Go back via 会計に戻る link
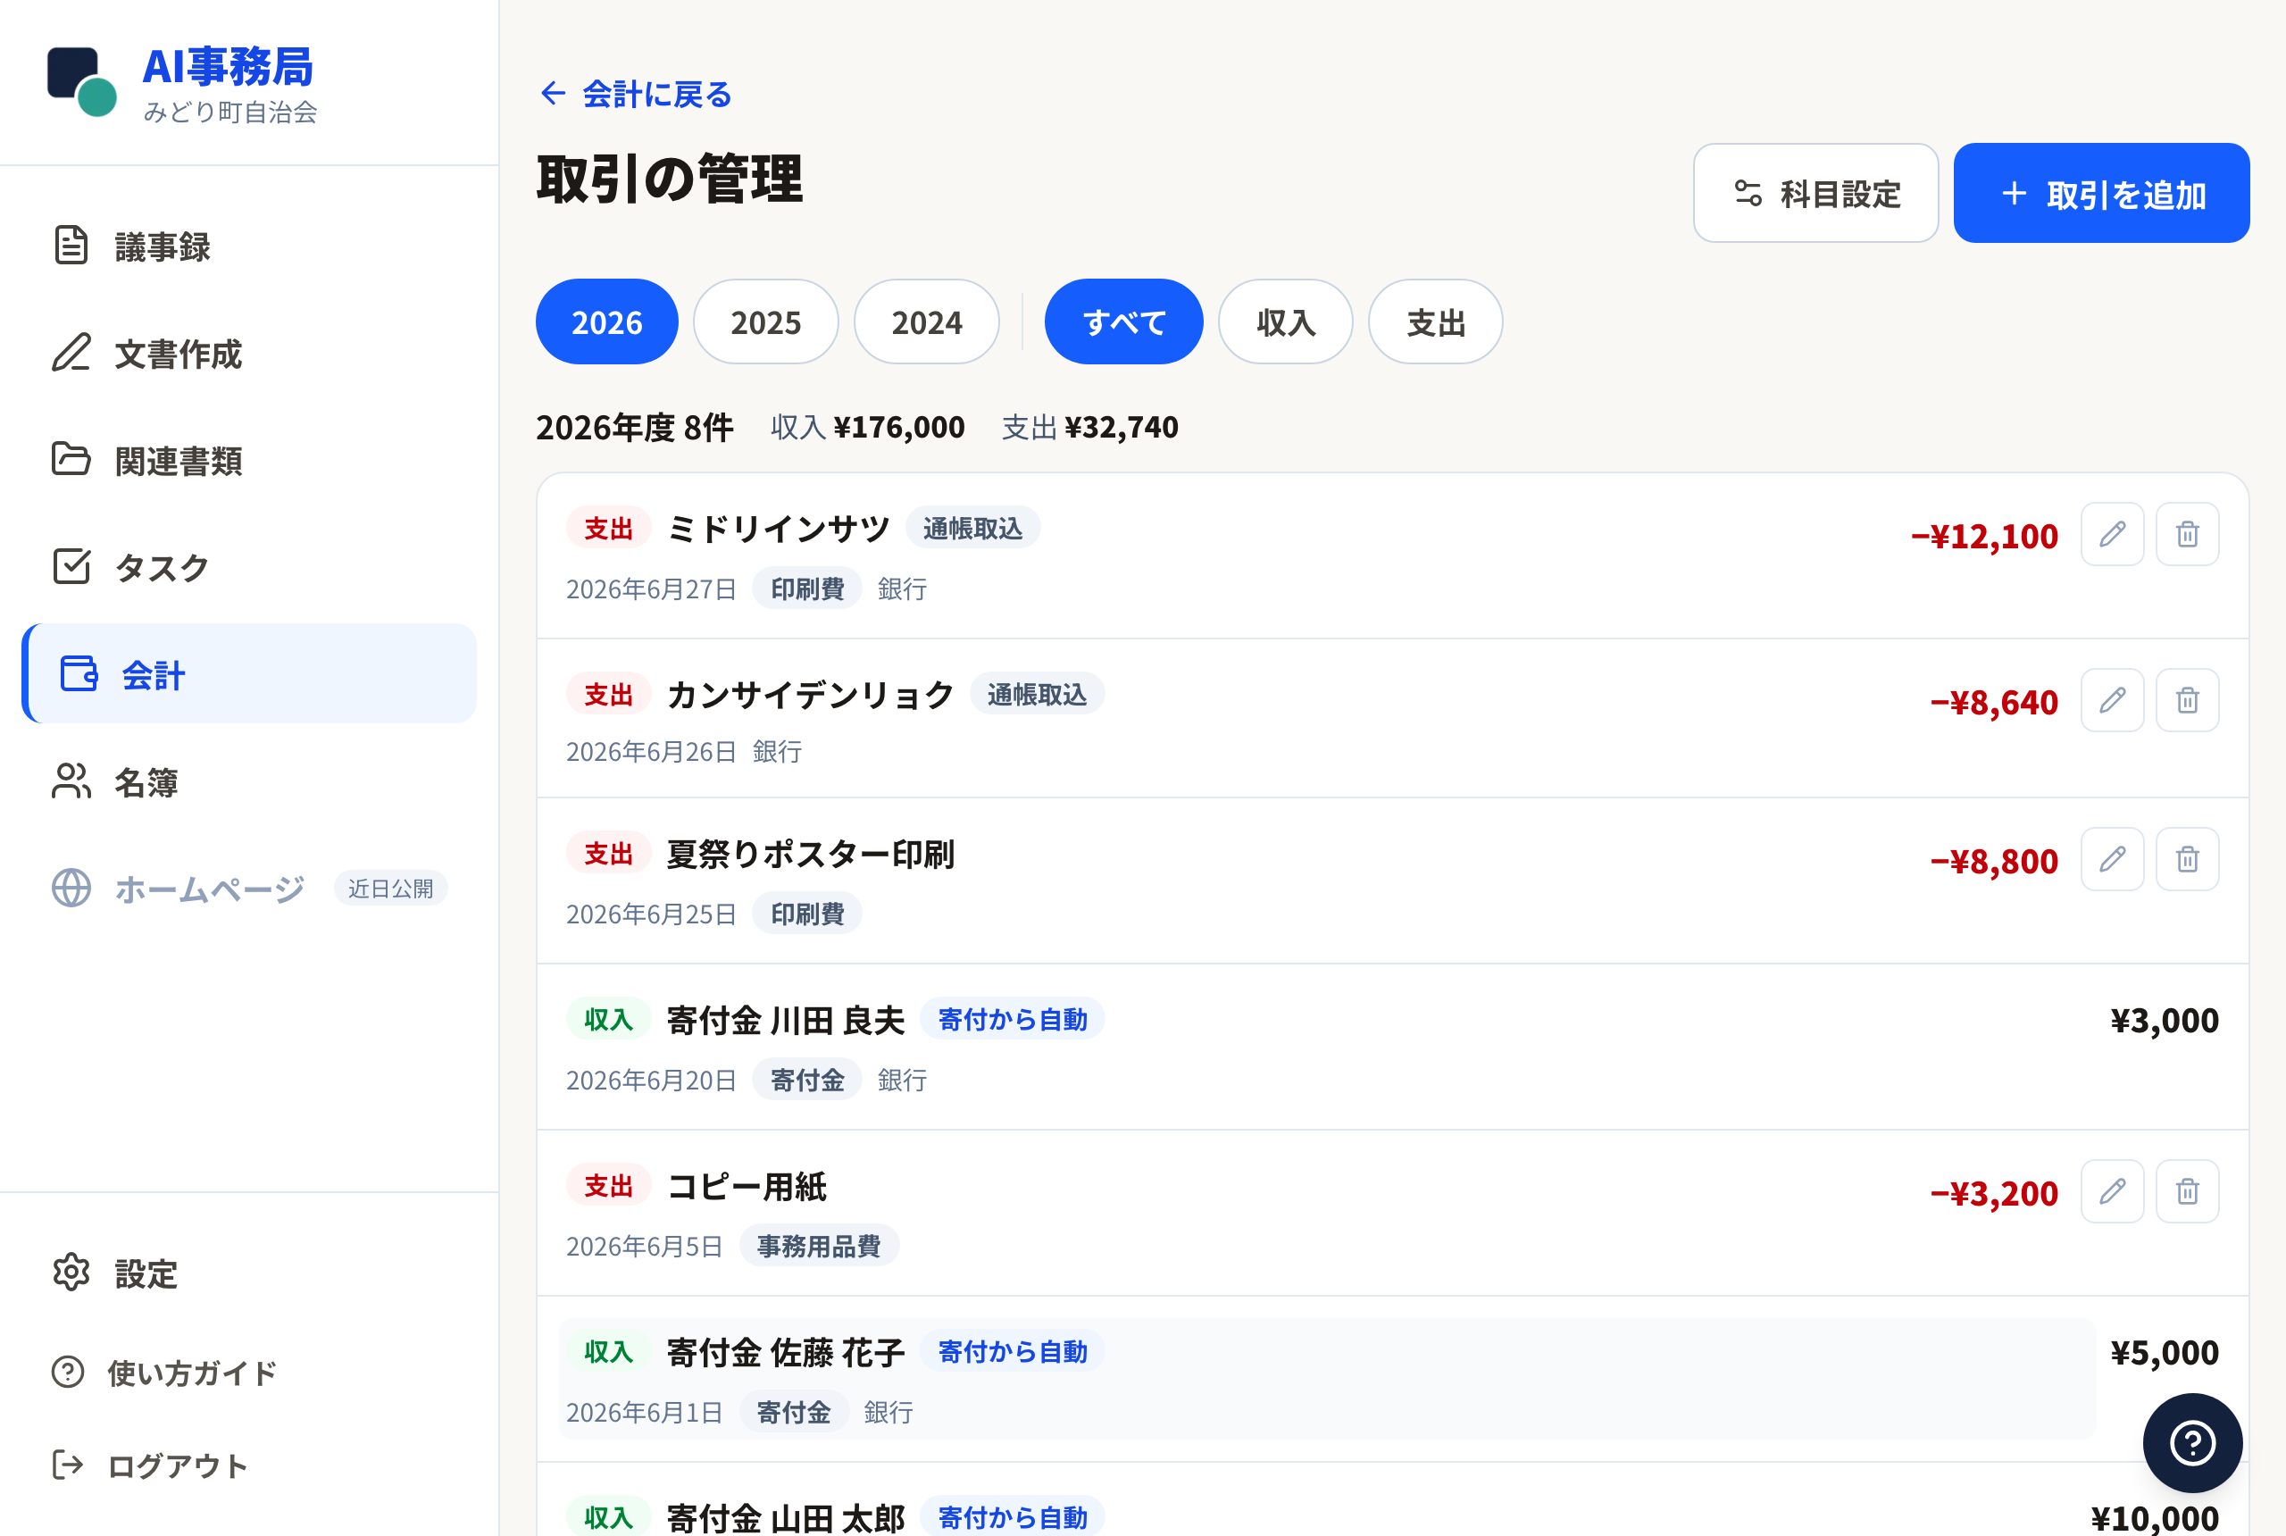Screen dimensions: 2286x1536 pos(636,93)
